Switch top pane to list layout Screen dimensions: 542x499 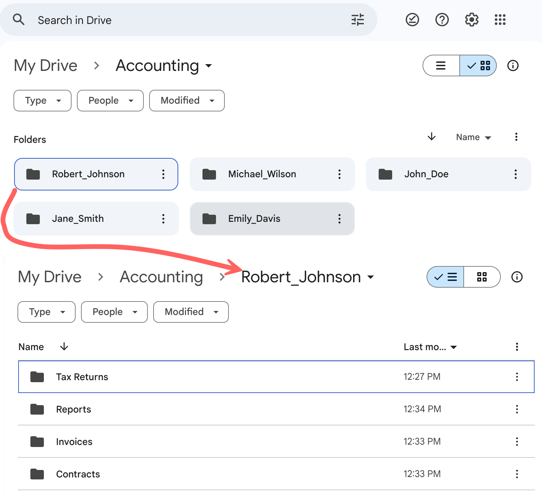441,65
